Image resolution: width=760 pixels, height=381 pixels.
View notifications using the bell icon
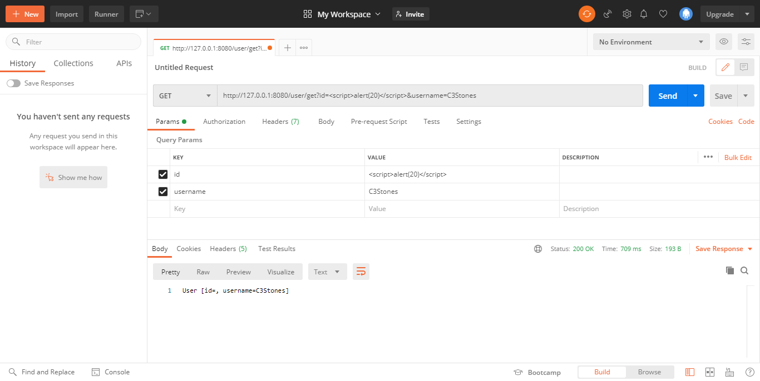click(644, 14)
